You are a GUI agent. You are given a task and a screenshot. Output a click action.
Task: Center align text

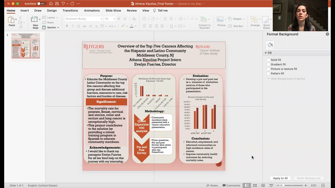(x=150, y=26)
